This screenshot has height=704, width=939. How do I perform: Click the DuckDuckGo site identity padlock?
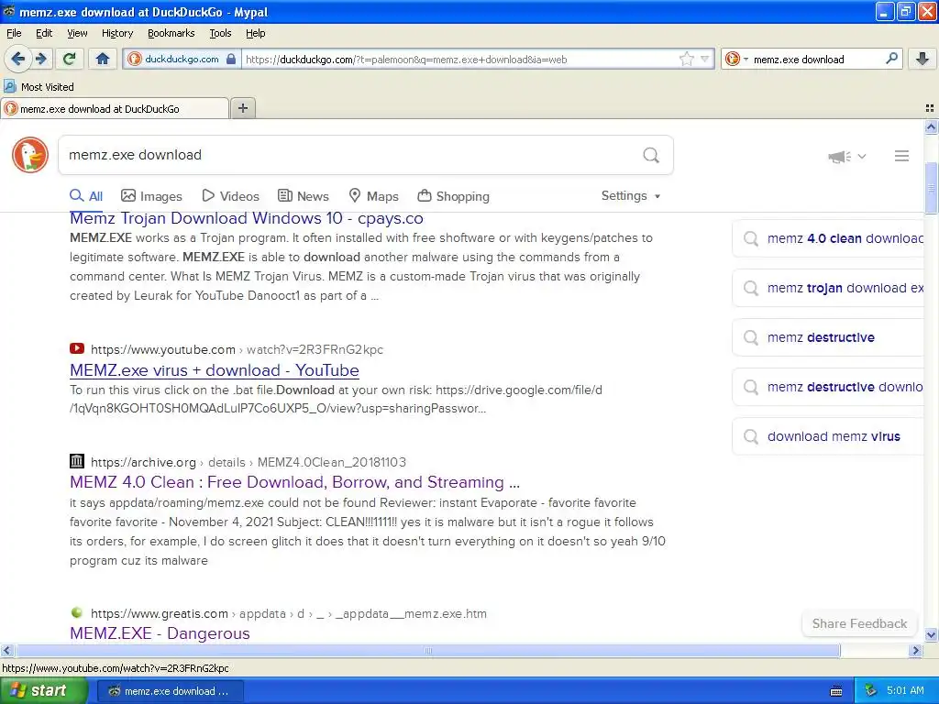[x=230, y=59]
